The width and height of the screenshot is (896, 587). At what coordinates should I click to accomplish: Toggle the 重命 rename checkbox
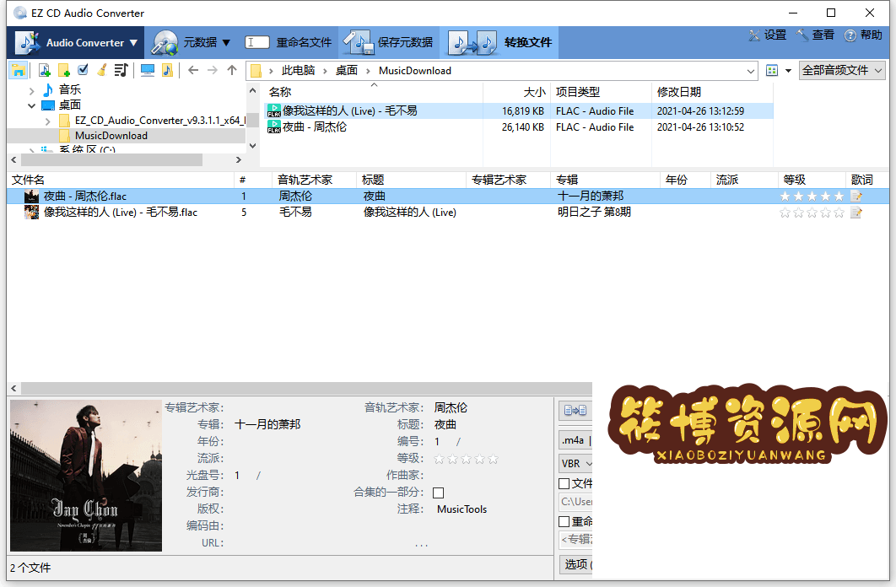(x=564, y=521)
